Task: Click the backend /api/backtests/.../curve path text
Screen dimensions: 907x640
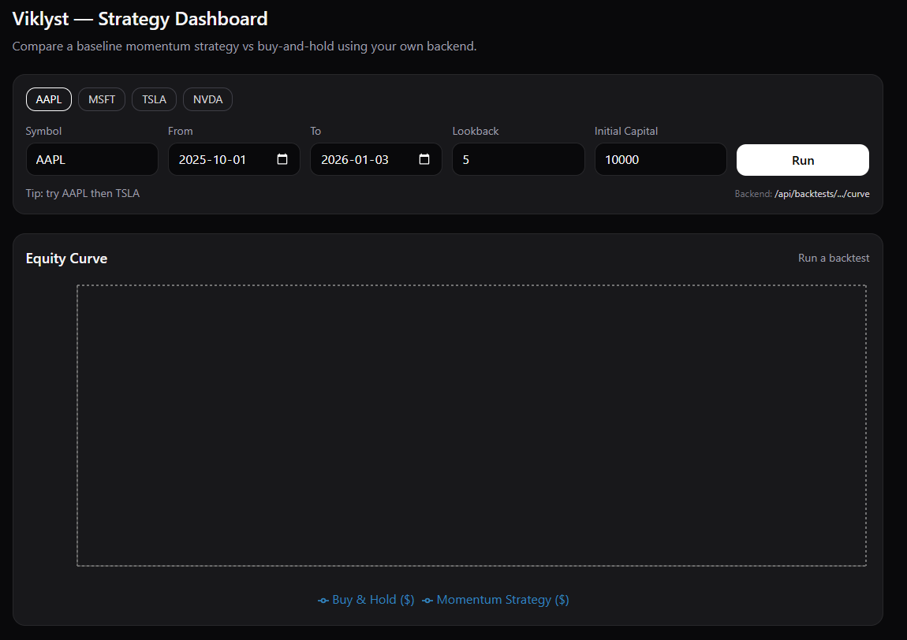Action: (x=822, y=194)
